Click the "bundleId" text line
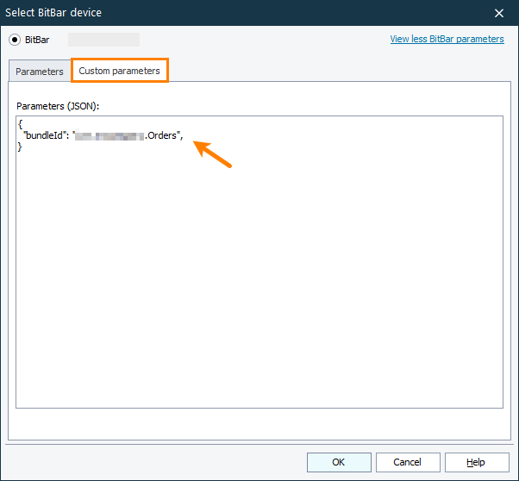519x481 pixels. coord(101,135)
